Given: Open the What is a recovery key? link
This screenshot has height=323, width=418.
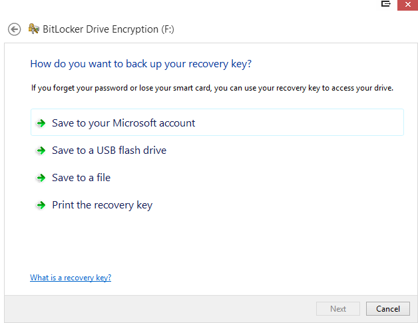Looking at the screenshot, I should (x=71, y=278).
